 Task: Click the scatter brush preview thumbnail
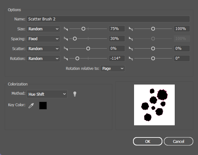[154, 105]
